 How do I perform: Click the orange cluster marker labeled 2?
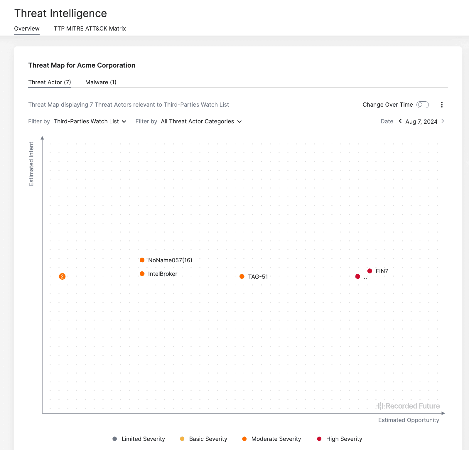pyautogui.click(x=62, y=276)
